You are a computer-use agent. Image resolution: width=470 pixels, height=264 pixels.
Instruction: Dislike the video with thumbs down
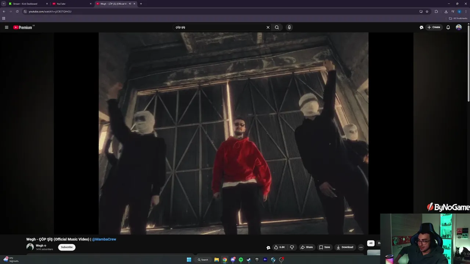(x=292, y=247)
